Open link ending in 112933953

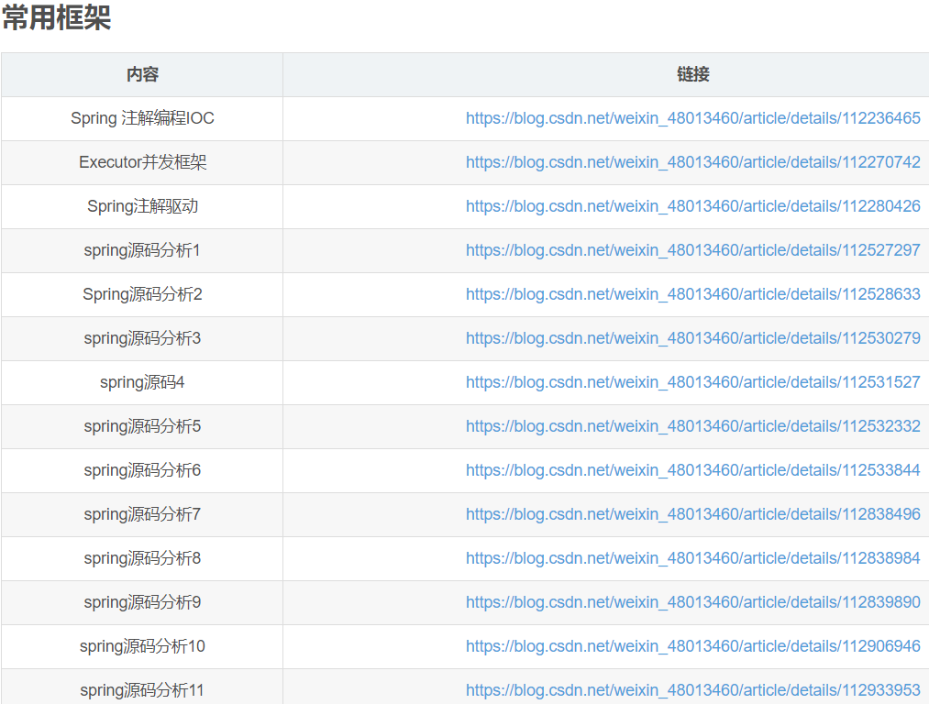pos(692,690)
